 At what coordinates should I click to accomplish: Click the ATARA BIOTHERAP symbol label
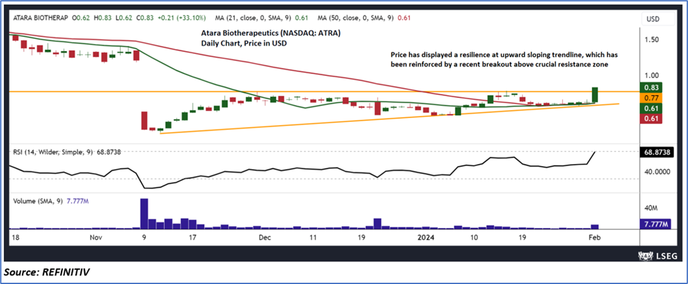click(41, 18)
